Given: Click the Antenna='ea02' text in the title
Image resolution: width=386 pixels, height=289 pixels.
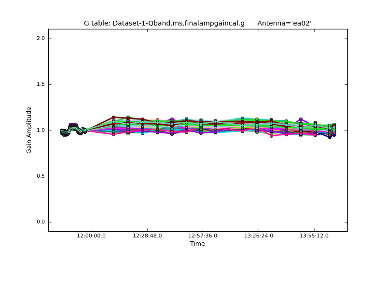Looking at the screenshot, I should [284, 23].
